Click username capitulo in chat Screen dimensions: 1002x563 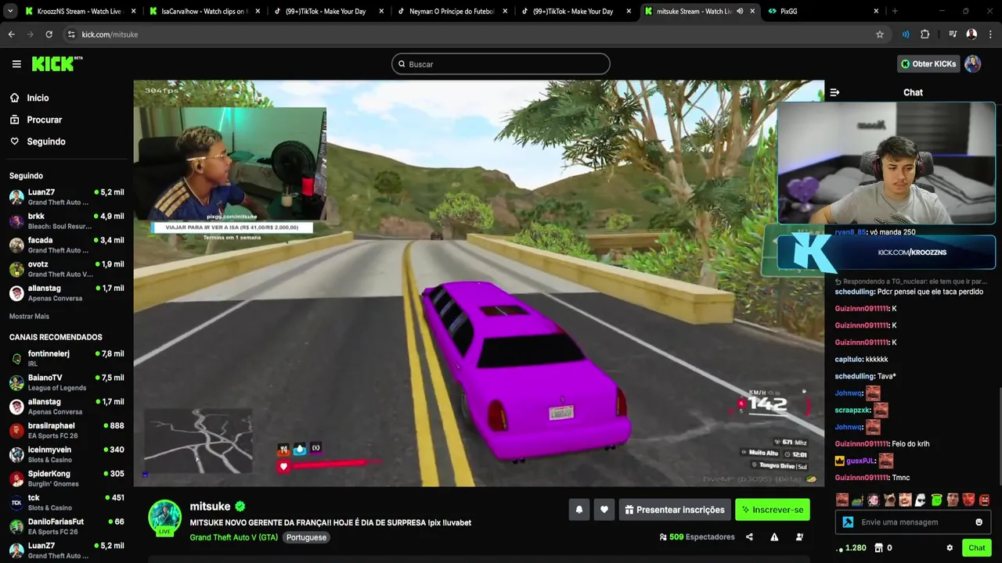tap(849, 359)
